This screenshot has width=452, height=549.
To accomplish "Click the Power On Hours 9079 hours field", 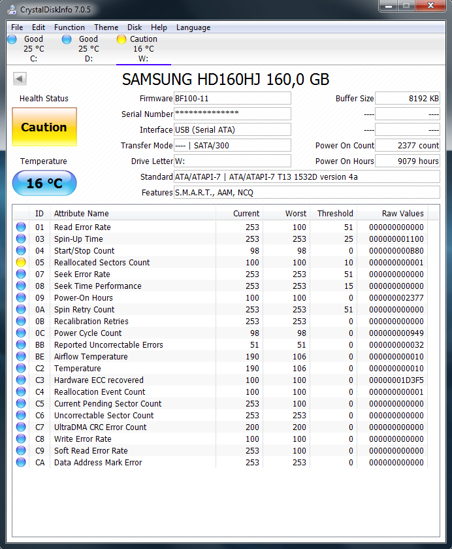I will [x=408, y=161].
